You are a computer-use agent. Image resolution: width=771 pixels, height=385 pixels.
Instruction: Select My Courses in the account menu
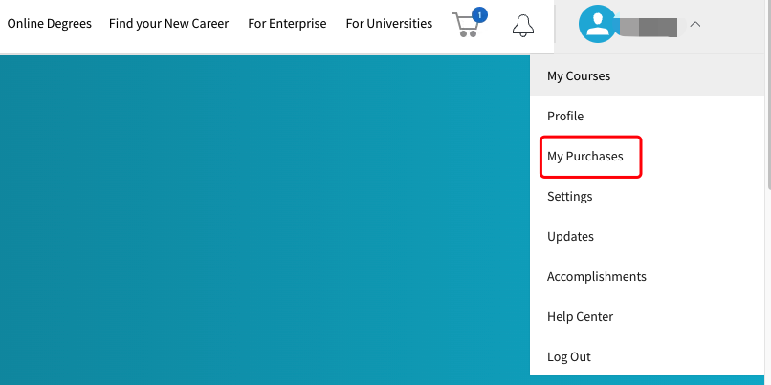point(647,76)
